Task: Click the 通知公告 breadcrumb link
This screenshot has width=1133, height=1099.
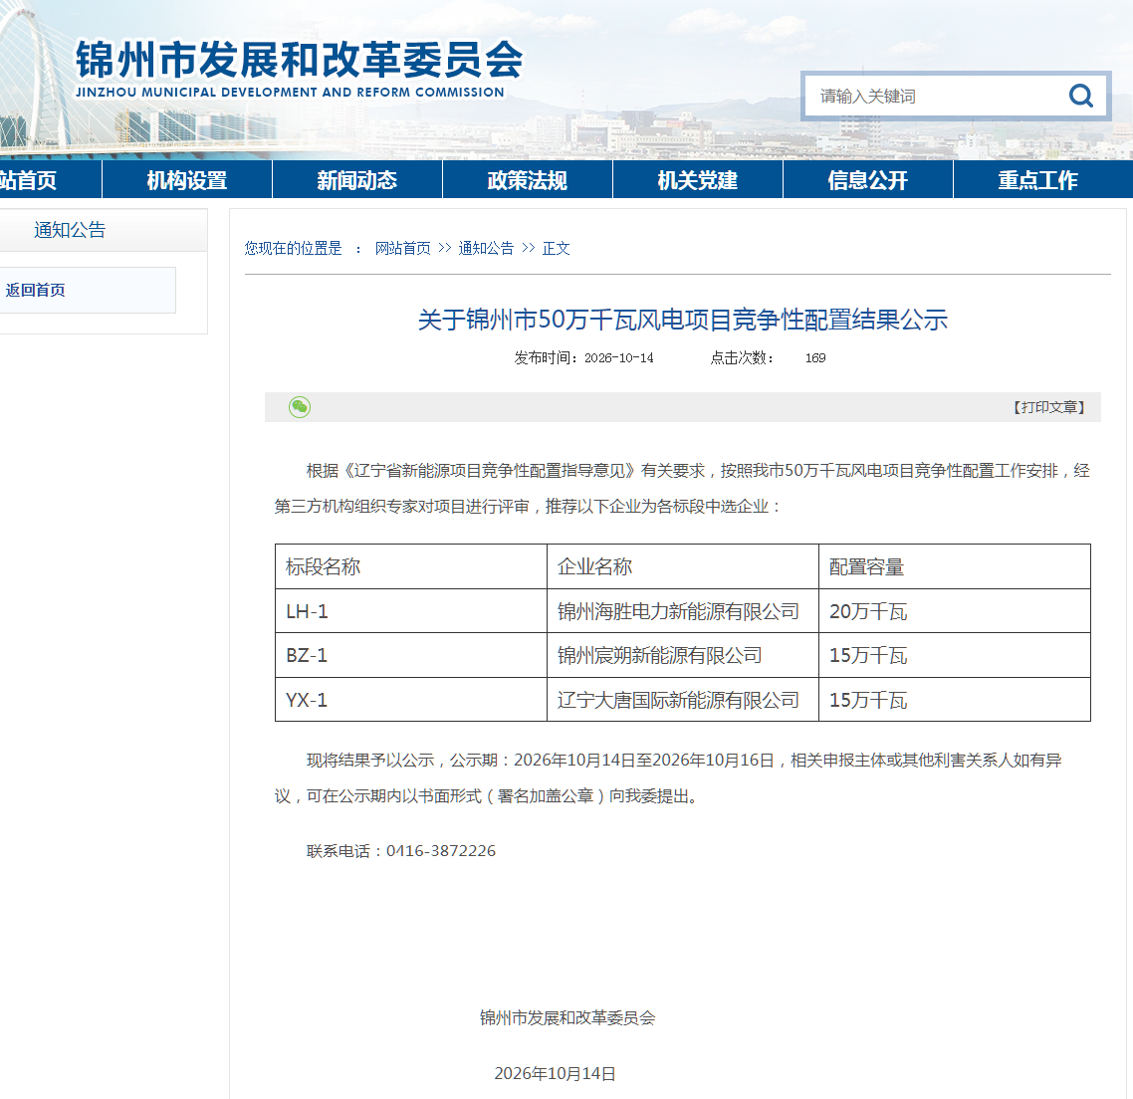Action: pos(486,249)
